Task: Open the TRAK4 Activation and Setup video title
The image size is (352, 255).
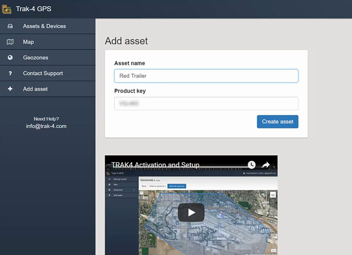Action: (x=155, y=165)
